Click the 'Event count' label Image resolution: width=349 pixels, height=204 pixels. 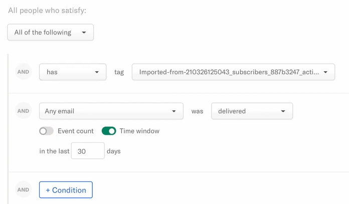click(76, 131)
